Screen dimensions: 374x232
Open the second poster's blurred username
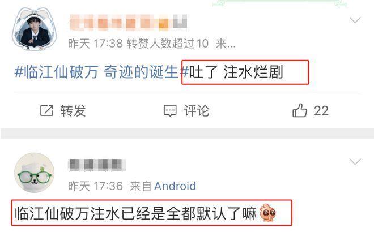97,165
